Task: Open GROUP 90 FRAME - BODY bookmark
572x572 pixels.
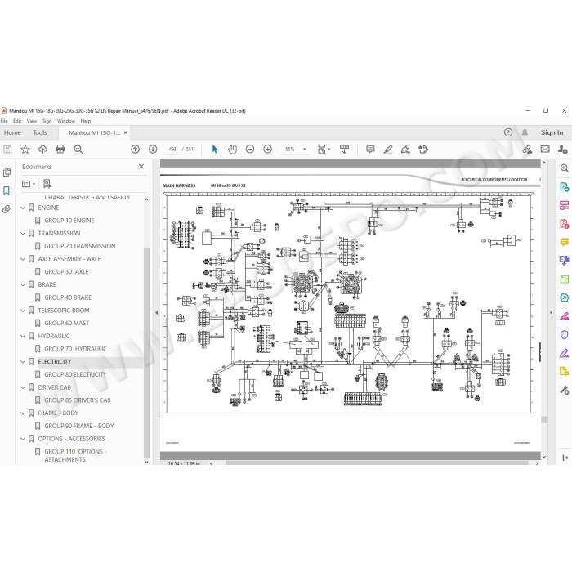Action: 79,426
